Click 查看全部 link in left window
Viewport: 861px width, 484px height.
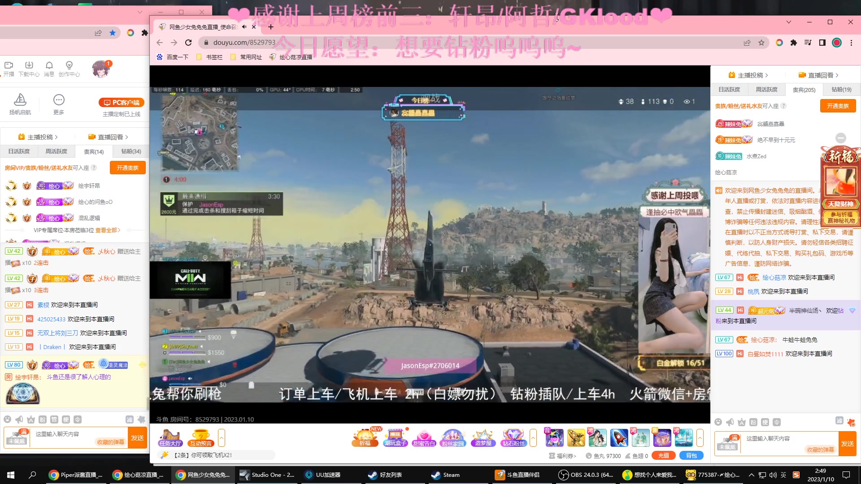click(108, 230)
